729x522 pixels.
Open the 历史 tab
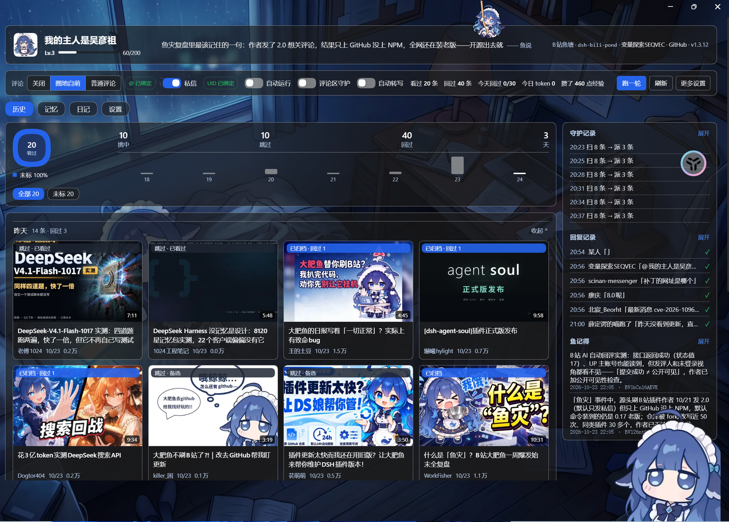19,109
